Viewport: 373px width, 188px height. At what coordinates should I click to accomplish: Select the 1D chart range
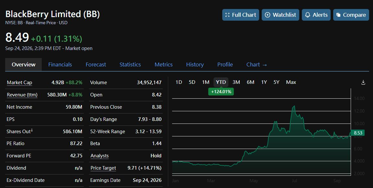click(179, 82)
